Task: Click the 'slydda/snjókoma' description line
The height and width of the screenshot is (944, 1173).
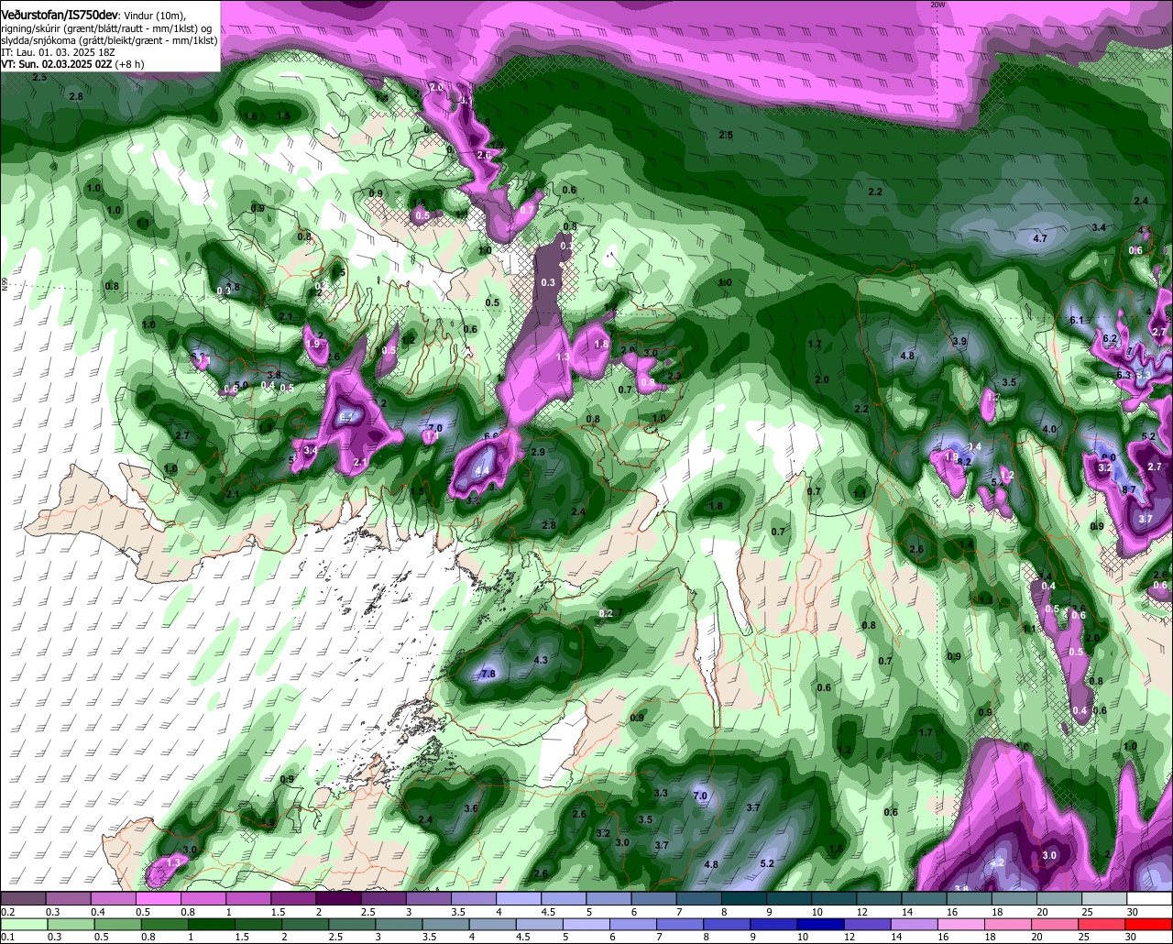Action: (109, 40)
